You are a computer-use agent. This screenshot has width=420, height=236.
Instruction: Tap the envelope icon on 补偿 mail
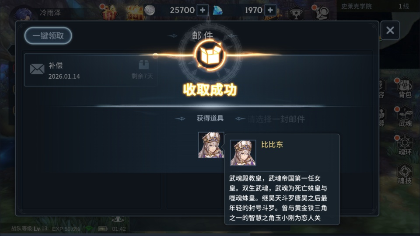[x=37, y=69]
